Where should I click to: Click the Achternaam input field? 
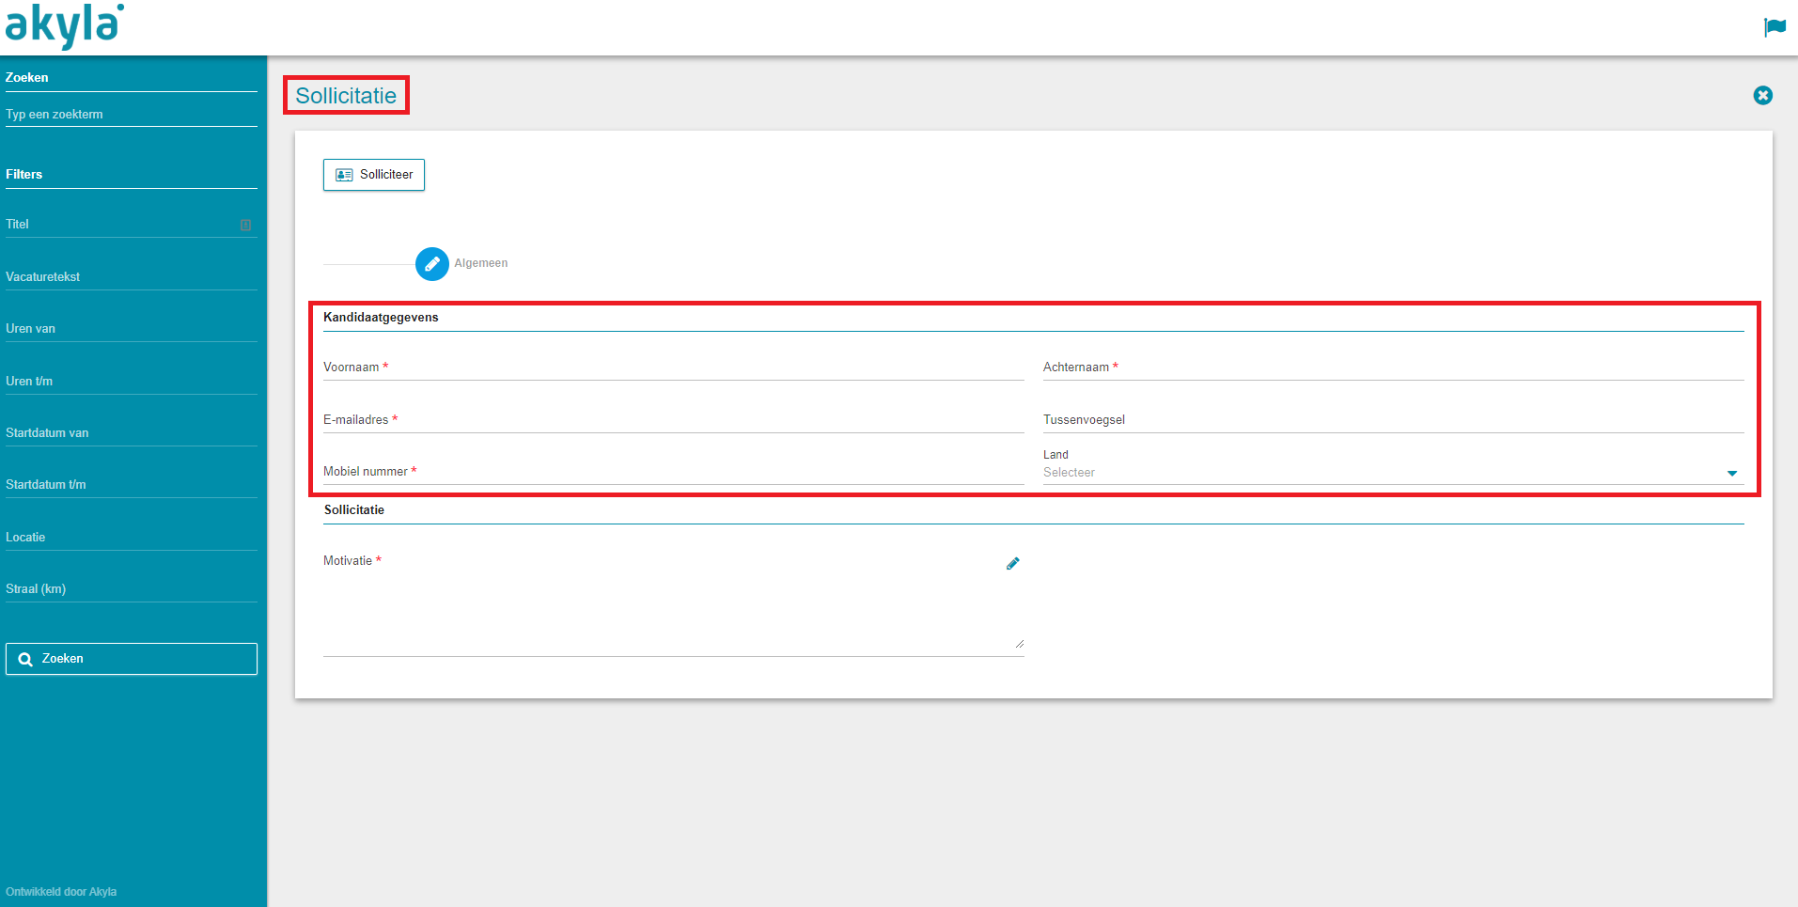1394,367
